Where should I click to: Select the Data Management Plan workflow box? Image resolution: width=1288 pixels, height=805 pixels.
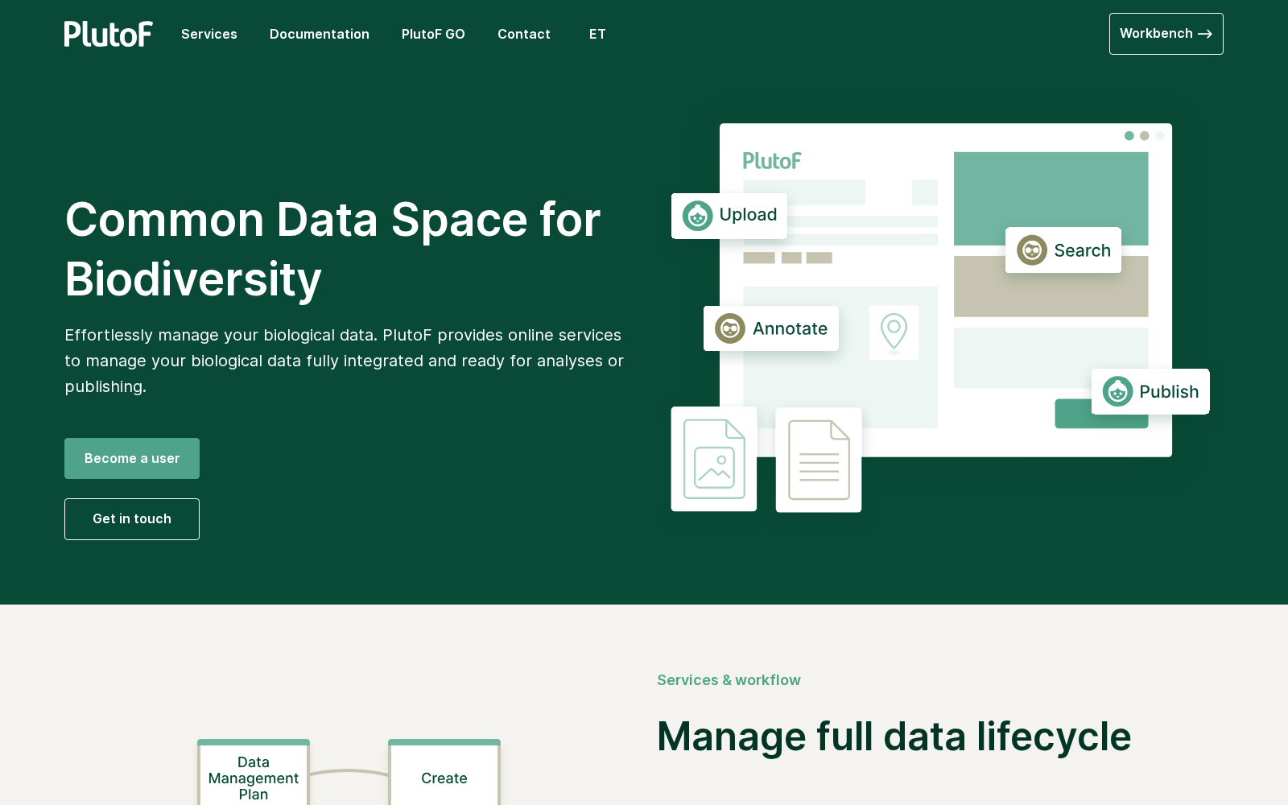[254, 773]
